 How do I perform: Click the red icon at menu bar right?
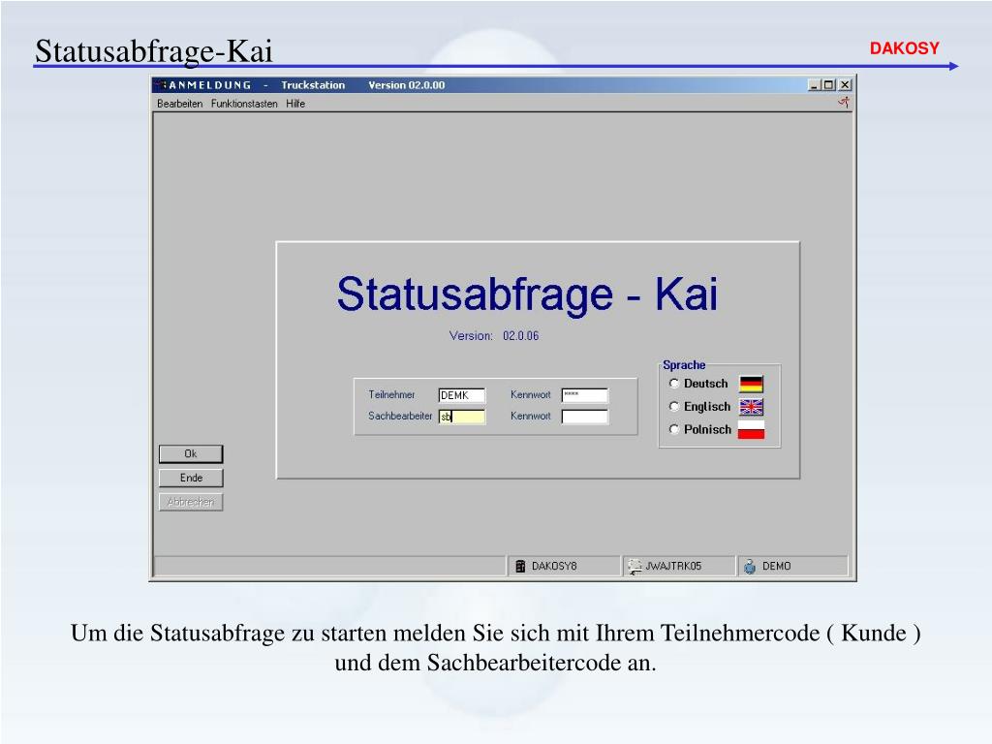coord(844,103)
